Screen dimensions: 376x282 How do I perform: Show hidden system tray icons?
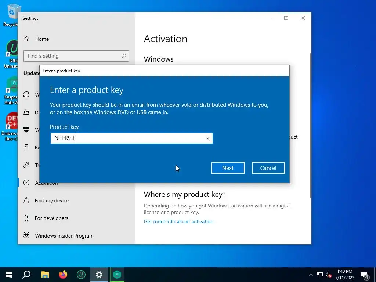(x=311, y=275)
